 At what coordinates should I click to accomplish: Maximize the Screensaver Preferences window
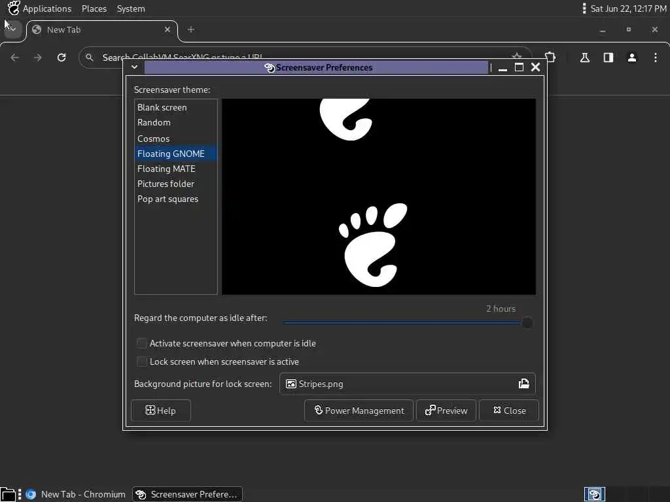519,67
